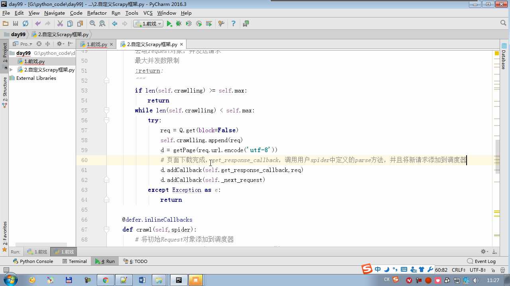Open the Python Console tool window
This screenshot has height=286, width=510.
(x=33, y=261)
